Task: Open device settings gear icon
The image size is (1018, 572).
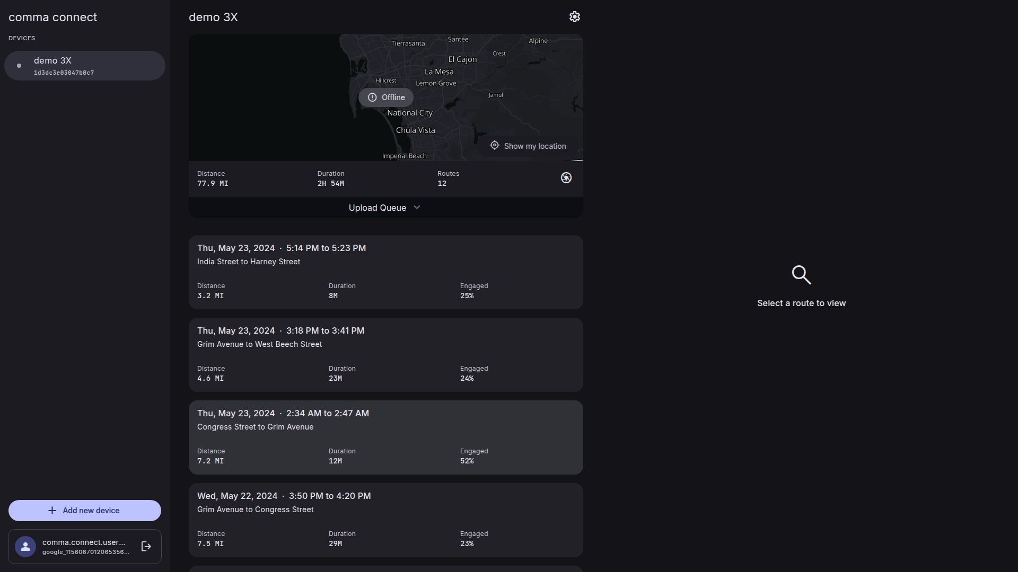Action: [x=575, y=17]
